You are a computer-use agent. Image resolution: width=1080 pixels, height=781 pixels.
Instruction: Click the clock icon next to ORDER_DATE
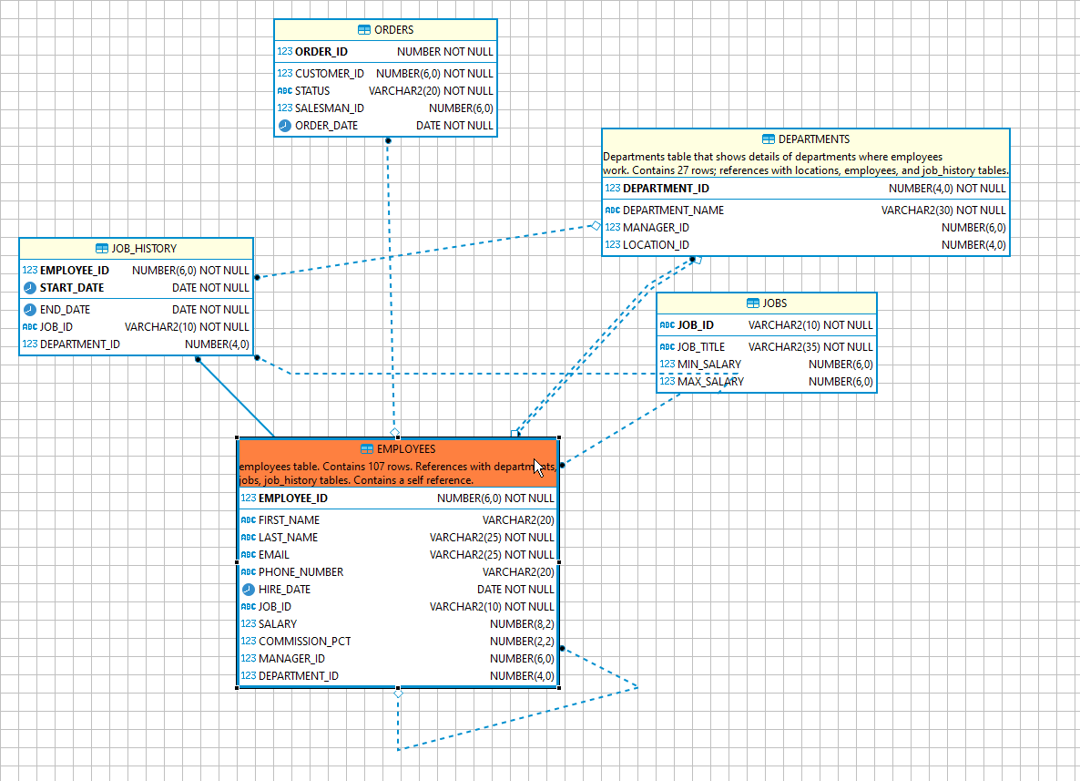click(x=284, y=125)
